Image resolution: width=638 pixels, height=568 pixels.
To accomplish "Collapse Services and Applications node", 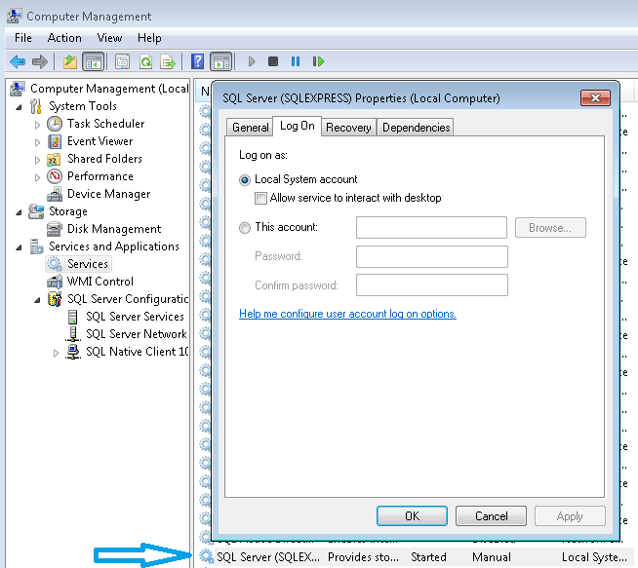I will coord(19,247).
